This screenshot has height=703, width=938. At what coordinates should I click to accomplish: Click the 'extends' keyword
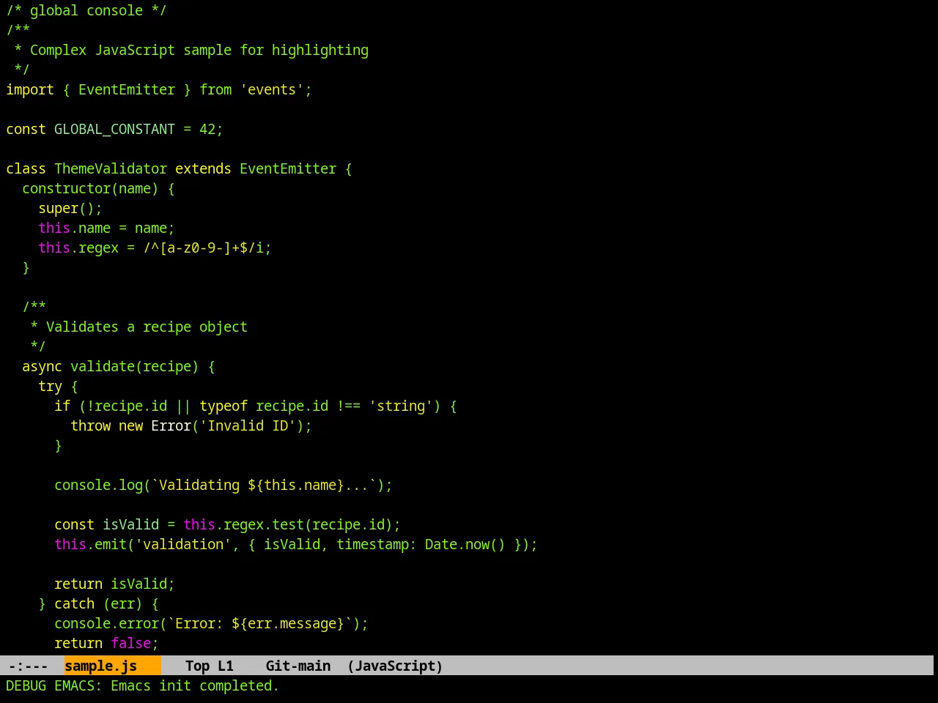203,168
